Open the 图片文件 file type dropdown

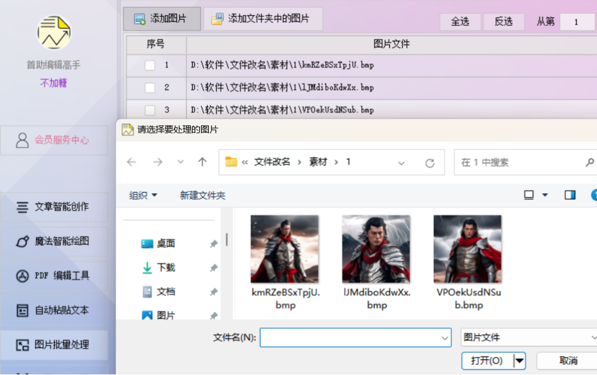click(x=528, y=337)
